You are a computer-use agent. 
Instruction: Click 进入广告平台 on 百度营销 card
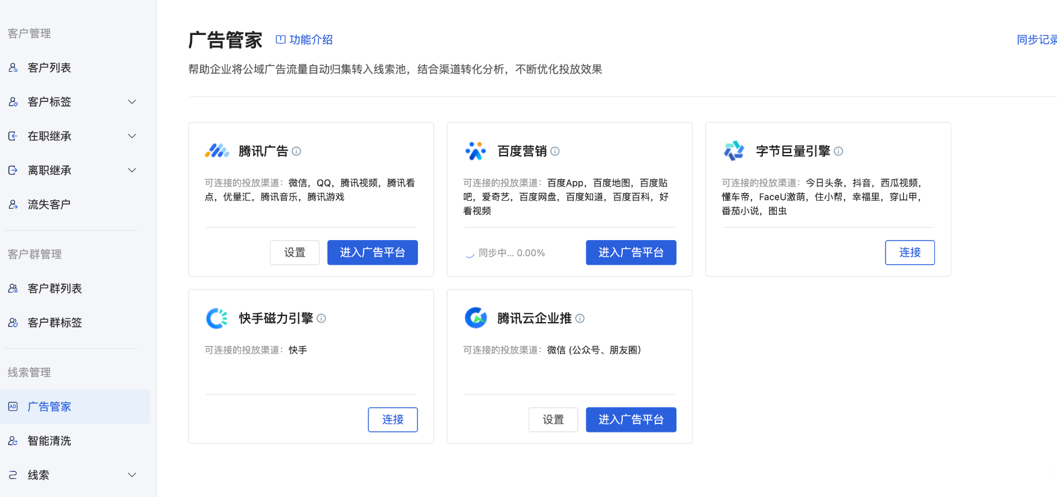point(631,253)
